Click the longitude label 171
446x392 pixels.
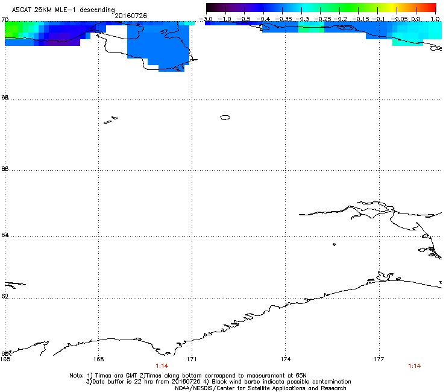[x=192, y=359]
